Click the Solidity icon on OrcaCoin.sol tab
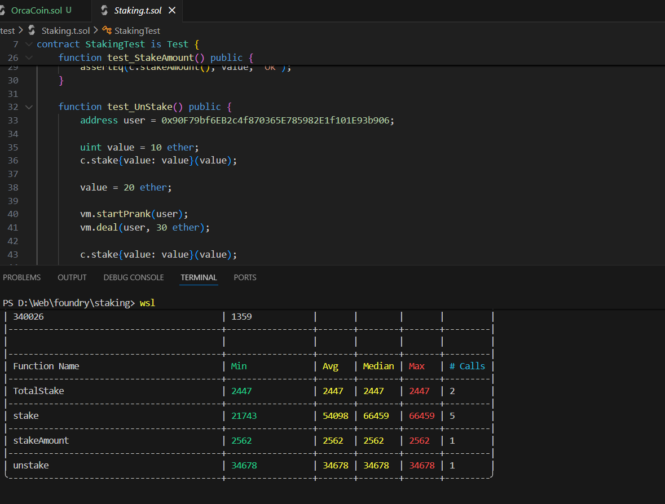This screenshot has width=665, height=504. [x=3, y=11]
